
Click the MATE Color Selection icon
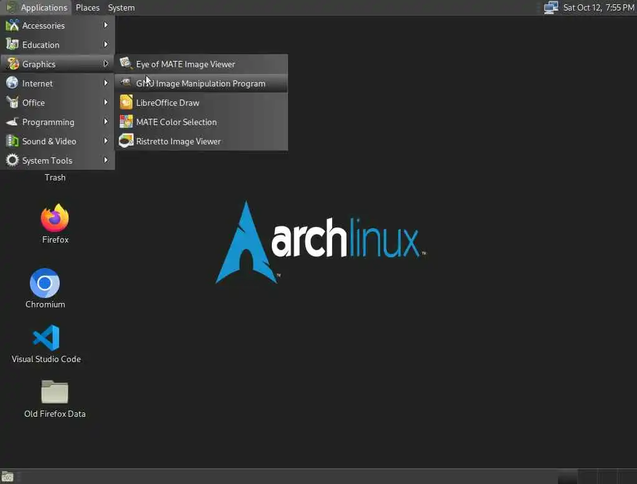coord(126,121)
